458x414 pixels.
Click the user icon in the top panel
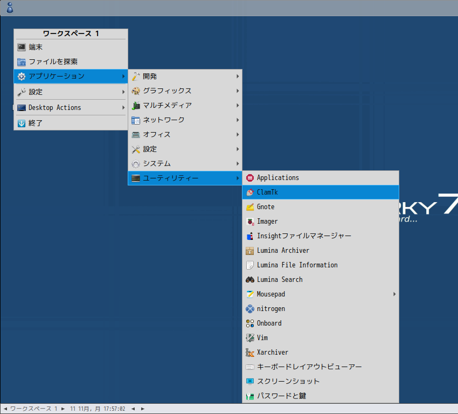coord(10,8)
